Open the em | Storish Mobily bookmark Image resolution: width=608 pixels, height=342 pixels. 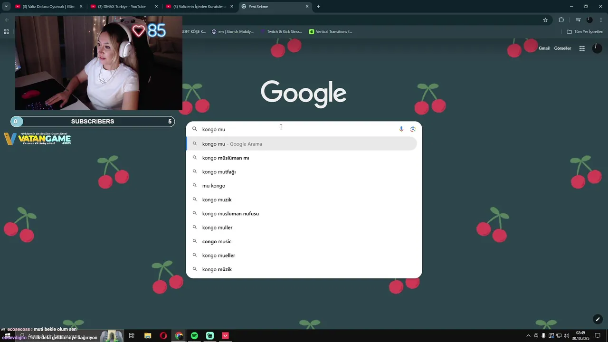233,32
